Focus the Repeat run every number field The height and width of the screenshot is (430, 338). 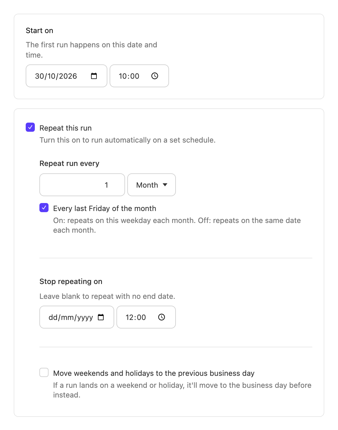82,185
